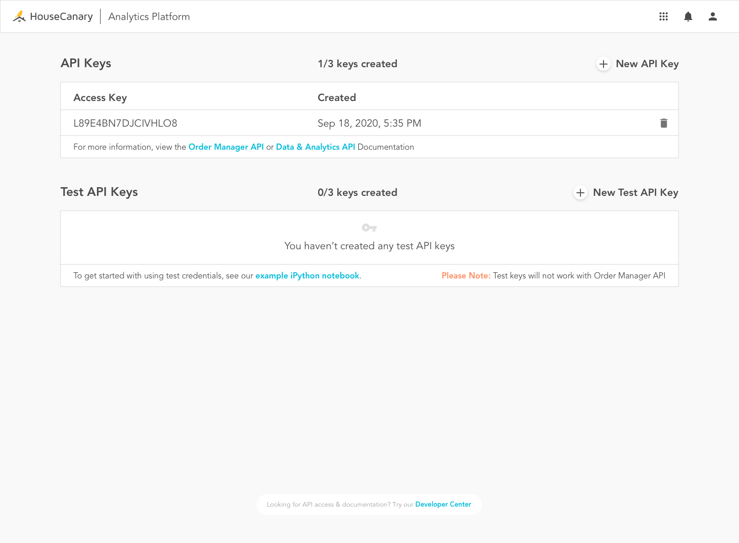Click the plus icon beside New Test API Key

coord(580,192)
